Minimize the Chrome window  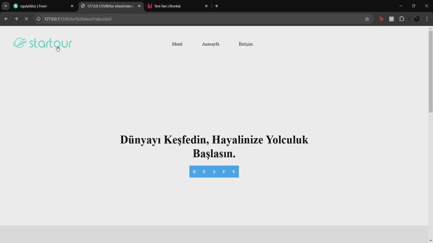pyautogui.click(x=401, y=6)
